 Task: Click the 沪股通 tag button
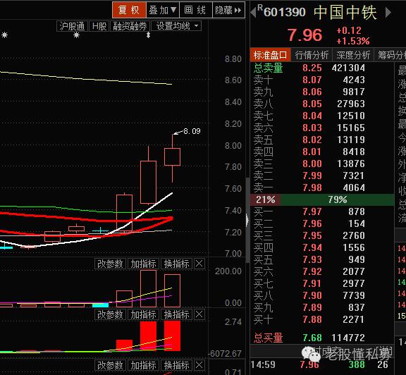pos(72,26)
